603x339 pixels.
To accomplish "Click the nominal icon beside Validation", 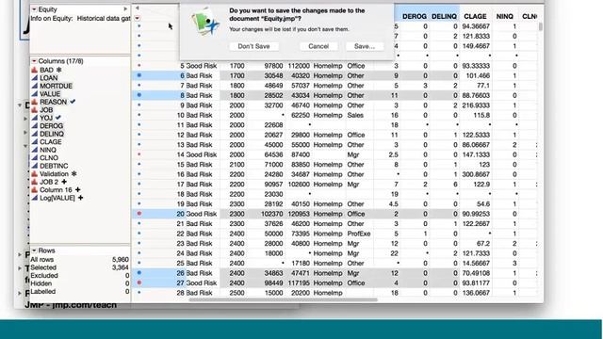I will pyautogui.click(x=34, y=174).
